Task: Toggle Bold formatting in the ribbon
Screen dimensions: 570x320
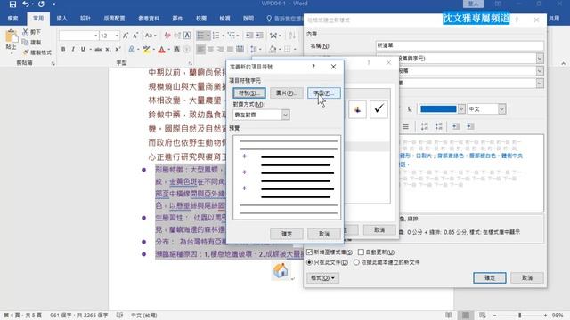Action: tap(63, 49)
